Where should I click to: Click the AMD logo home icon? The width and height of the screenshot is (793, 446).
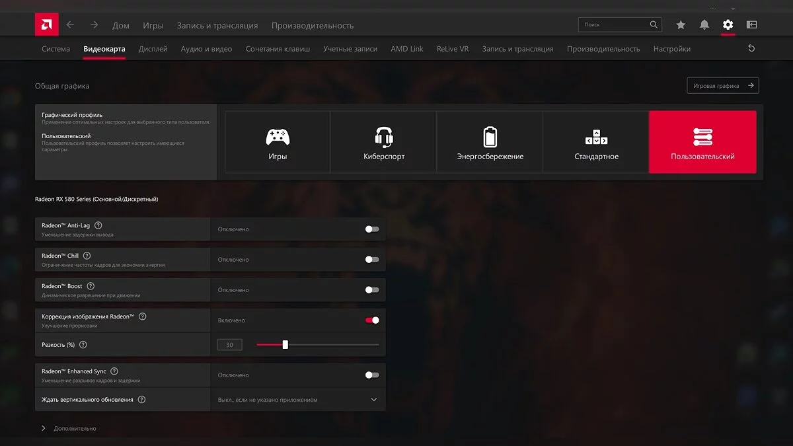pos(46,25)
